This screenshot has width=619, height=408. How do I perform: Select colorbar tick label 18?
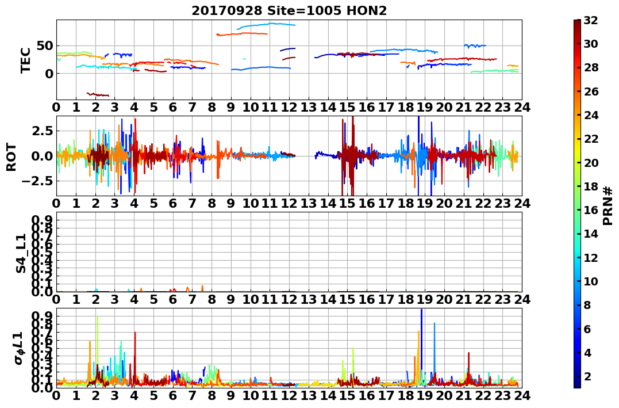[591, 186]
